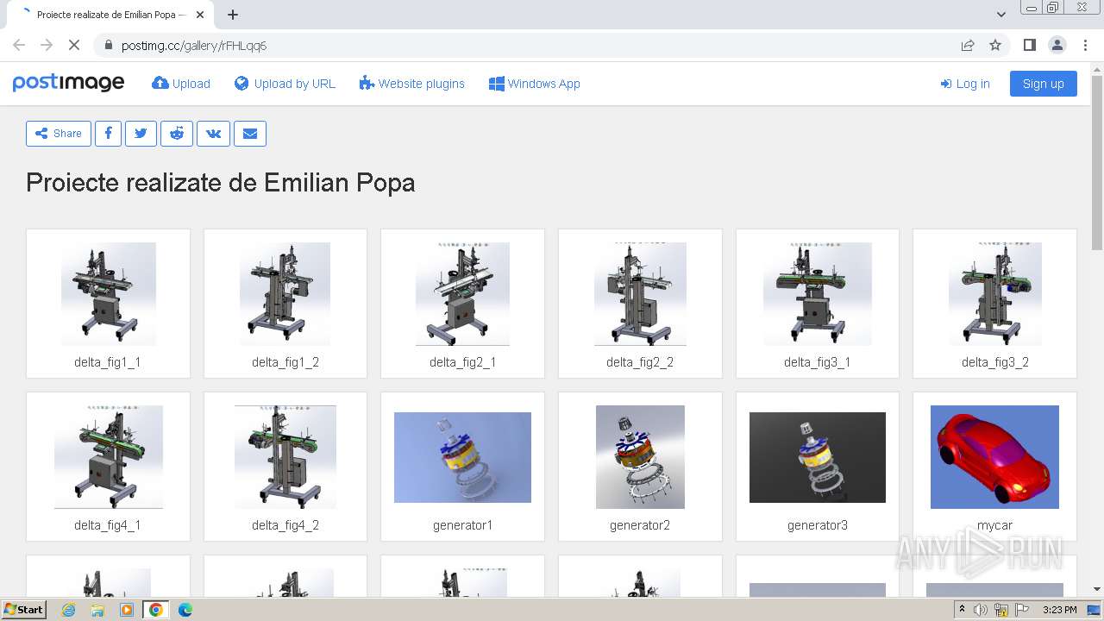The width and height of the screenshot is (1104, 621).
Task: Open delta_fig2_2 thumbnail
Action: (640, 293)
